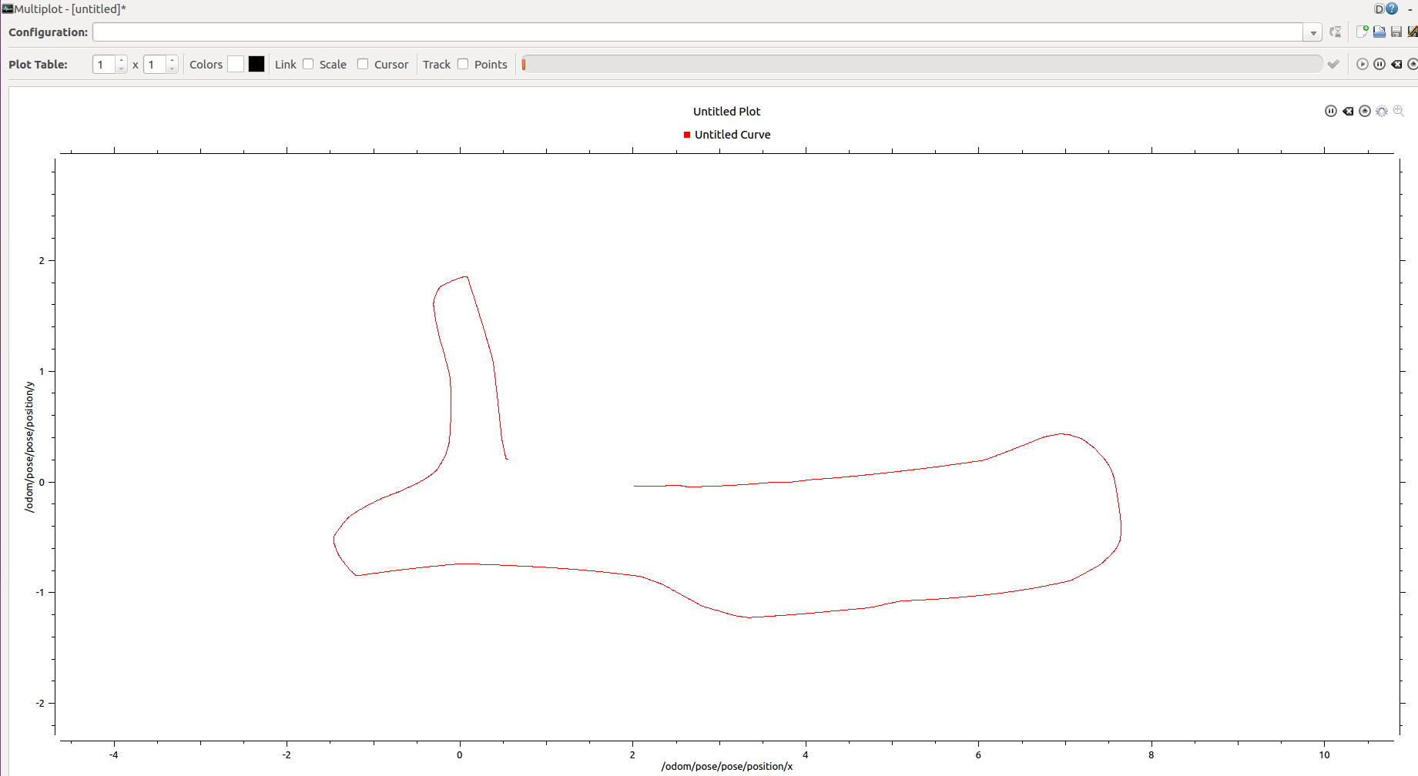Run all plots with the play icon
1418x776 pixels.
(1363, 64)
